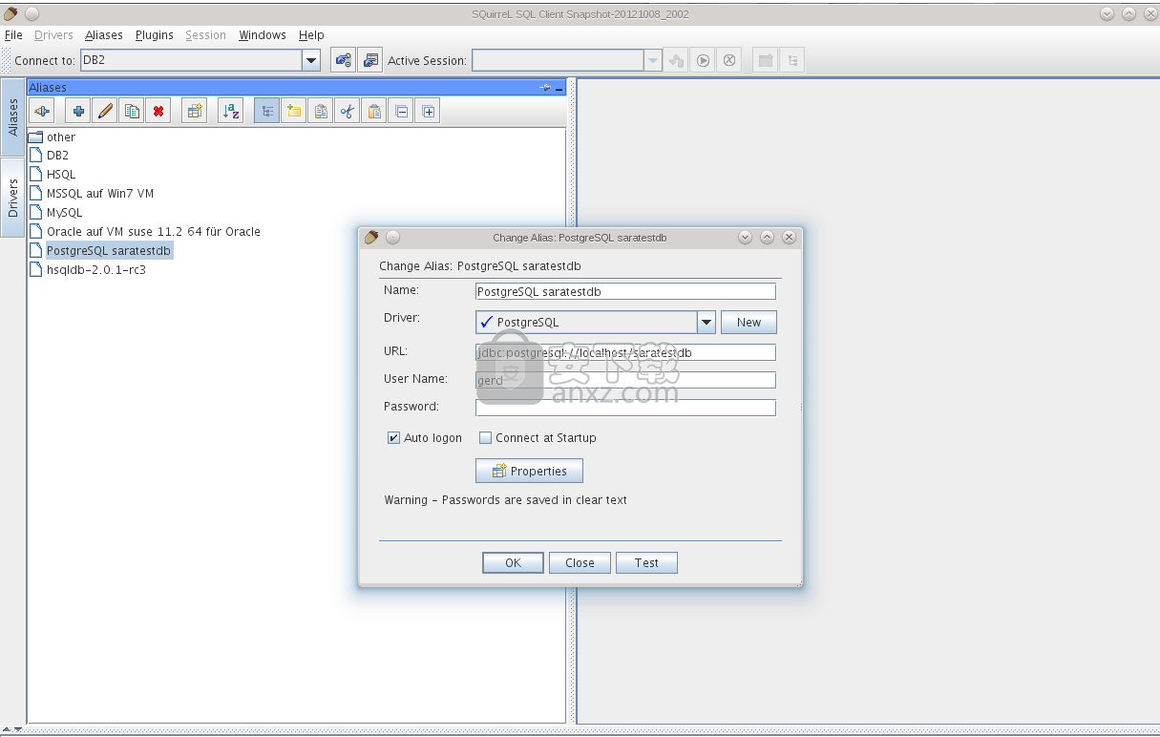Open the Connect to dropdown arrow
This screenshot has height=737, width=1160.
pyautogui.click(x=311, y=60)
